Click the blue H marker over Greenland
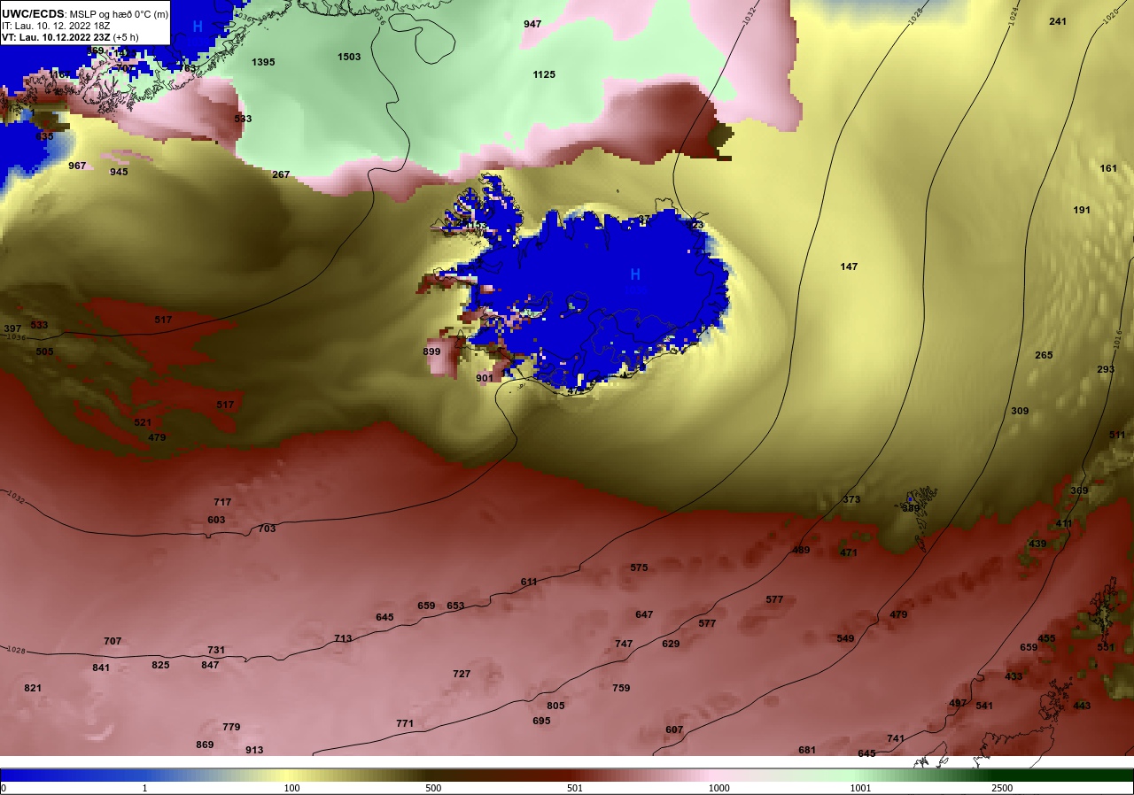 (x=198, y=27)
